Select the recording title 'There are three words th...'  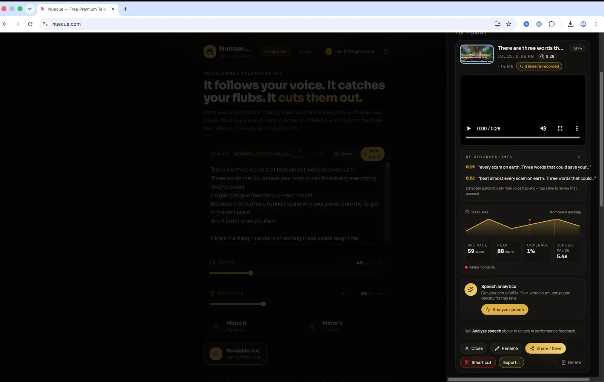tap(530, 48)
